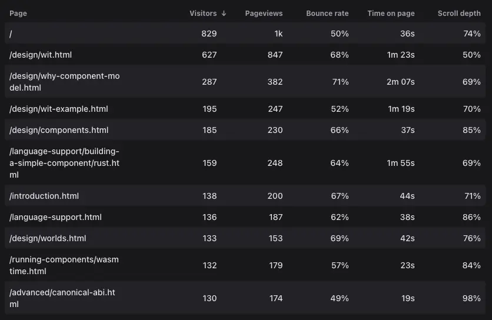
Task: Select the 195 visitors cell
Action: coord(210,109)
